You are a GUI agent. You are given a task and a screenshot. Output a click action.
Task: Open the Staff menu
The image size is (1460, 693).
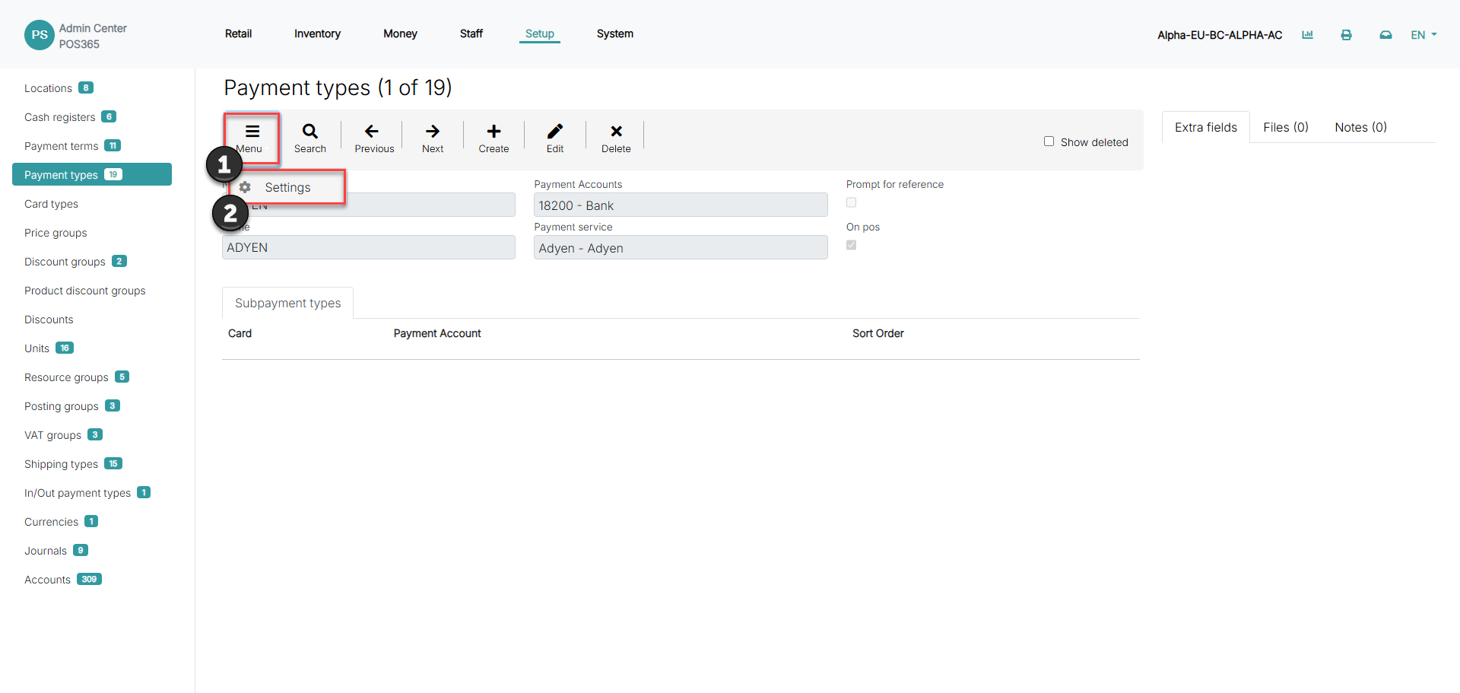tap(471, 33)
